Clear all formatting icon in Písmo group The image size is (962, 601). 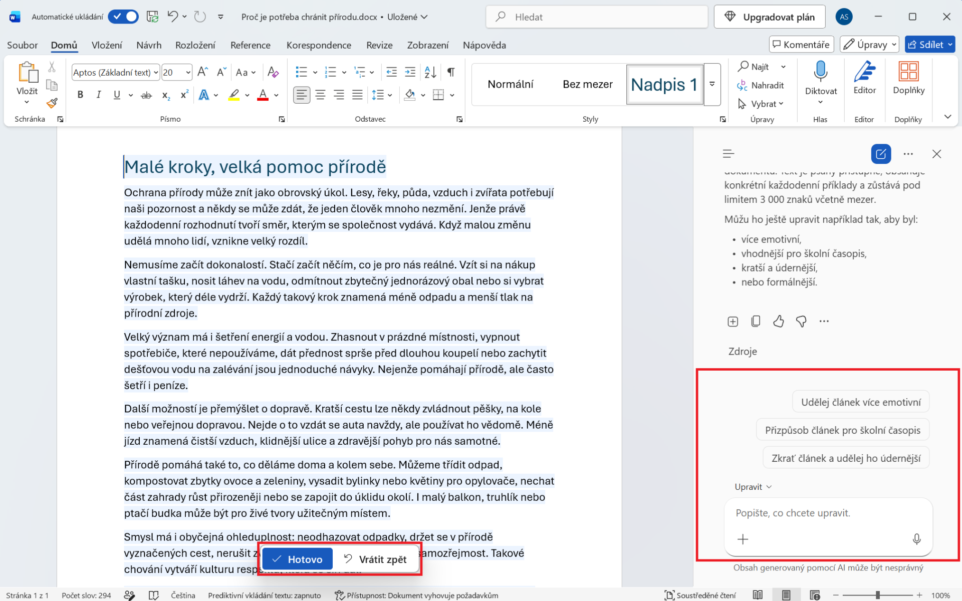point(273,72)
